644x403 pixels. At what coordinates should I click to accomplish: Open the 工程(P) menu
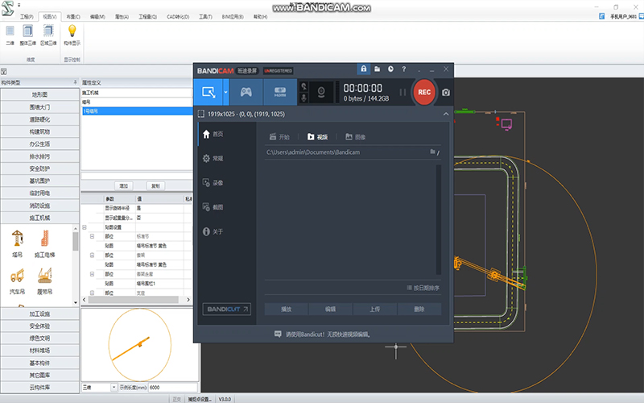click(x=27, y=17)
